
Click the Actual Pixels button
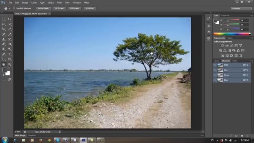(x=43, y=8)
